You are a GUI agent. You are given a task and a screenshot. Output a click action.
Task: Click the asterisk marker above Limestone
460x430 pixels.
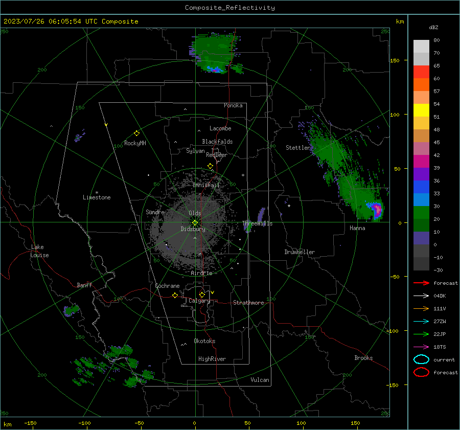click(x=97, y=193)
